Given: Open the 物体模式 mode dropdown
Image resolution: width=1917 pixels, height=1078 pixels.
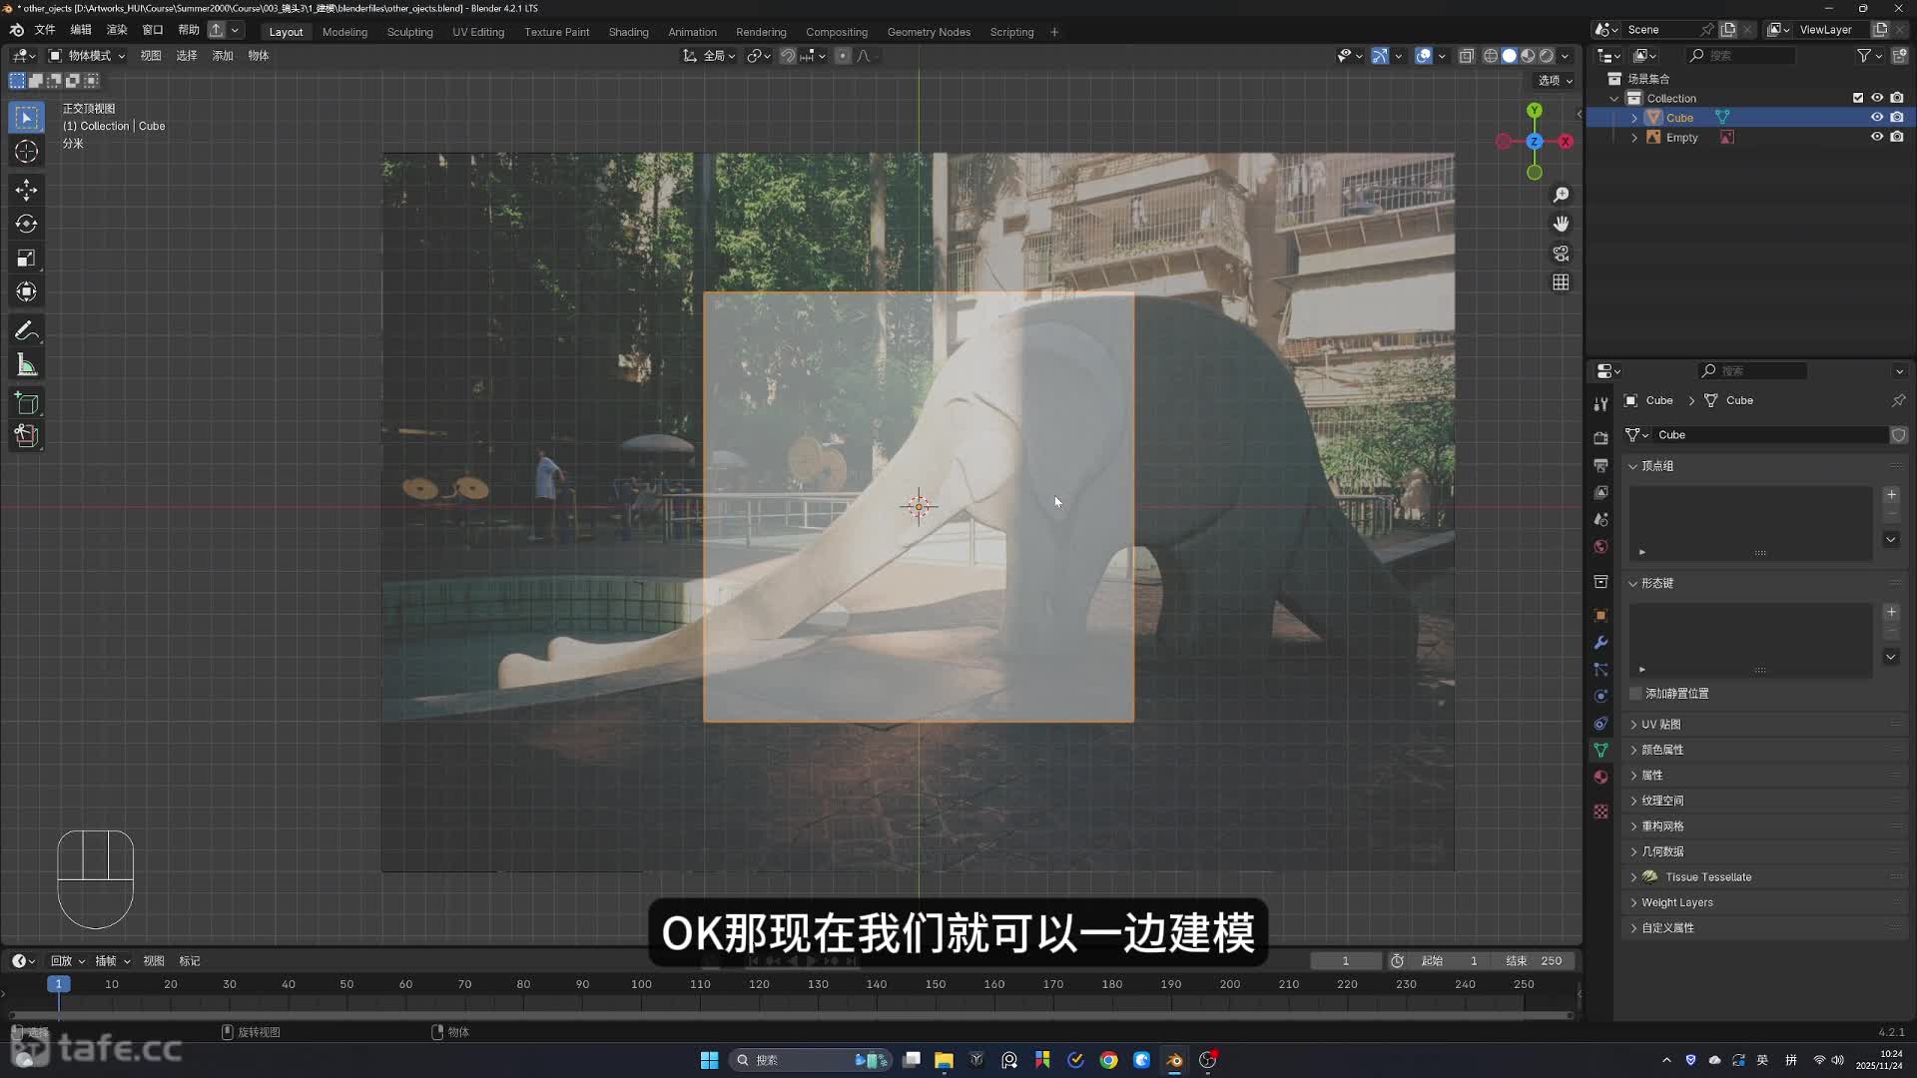Looking at the screenshot, I should click(88, 56).
